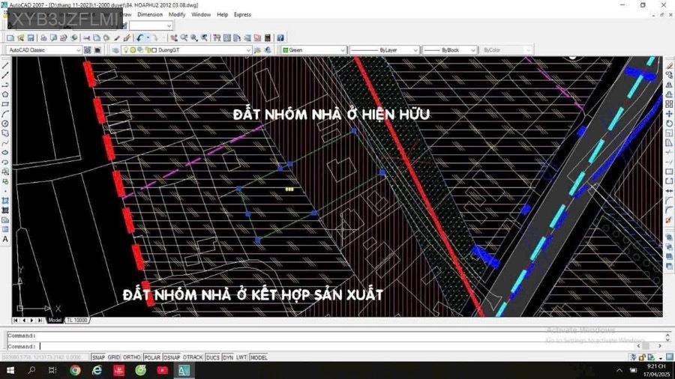Select the Multiline Text tool
Viewport: 675px width, 379px height.
[x=5, y=240]
